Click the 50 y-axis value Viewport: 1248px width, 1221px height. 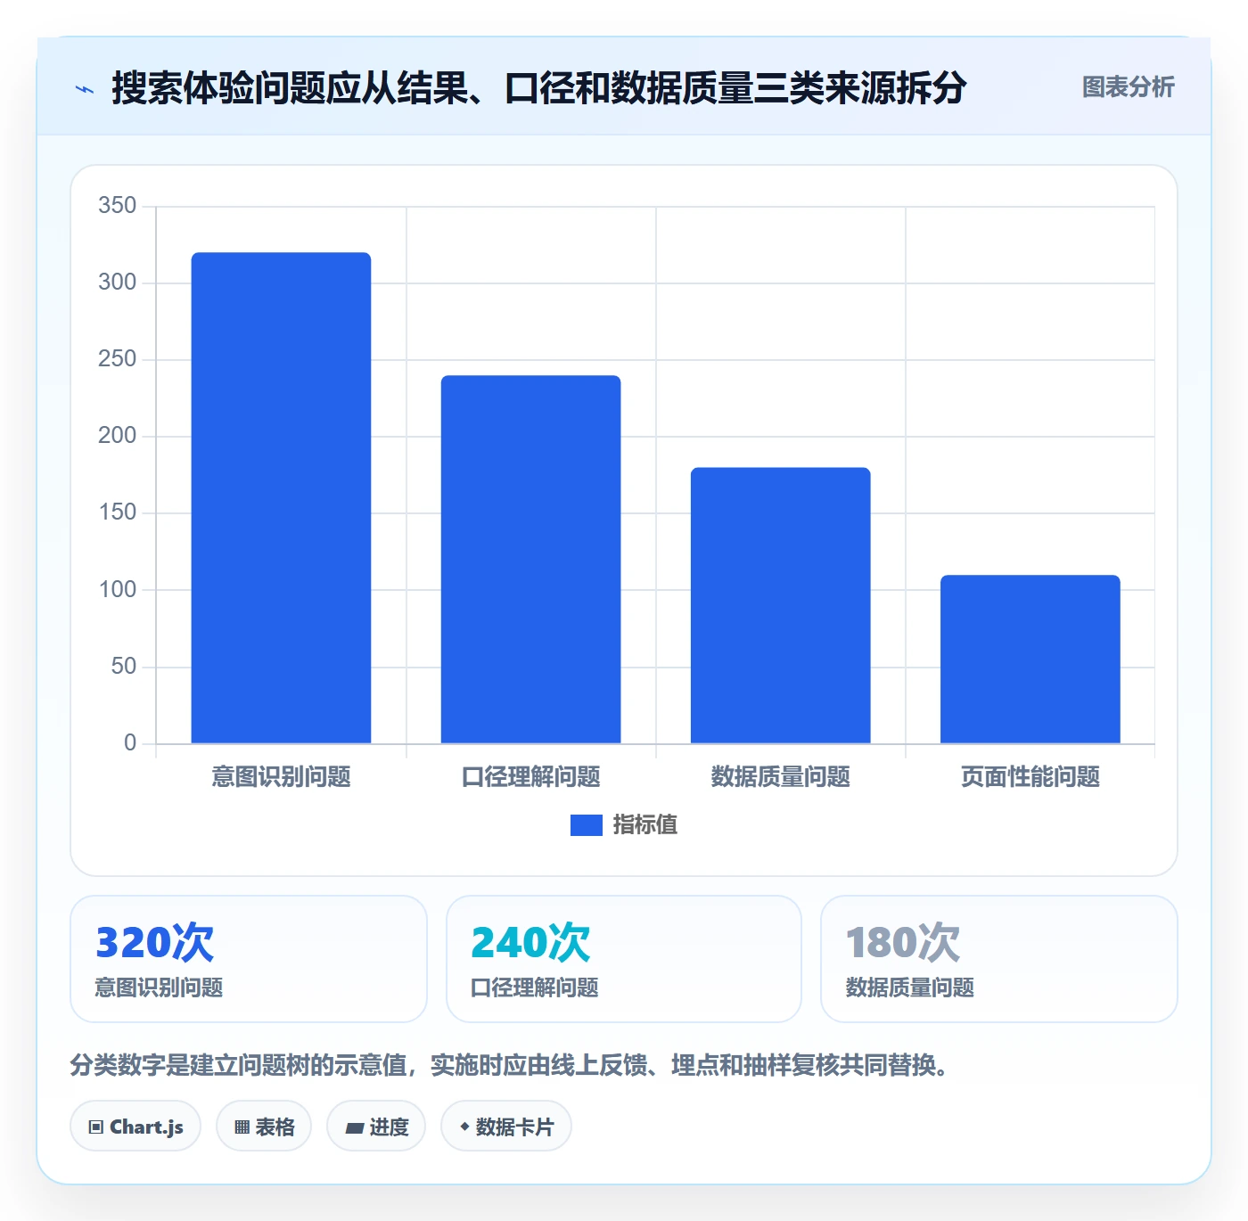pos(123,667)
